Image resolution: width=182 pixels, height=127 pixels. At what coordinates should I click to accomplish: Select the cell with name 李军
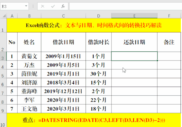[x=29, y=100]
